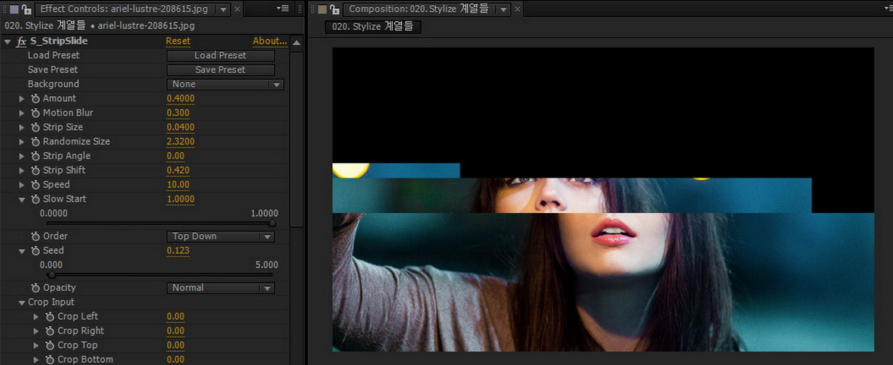The height and width of the screenshot is (365, 893).
Task: Expand the Motion Blur property
Action: (22, 113)
